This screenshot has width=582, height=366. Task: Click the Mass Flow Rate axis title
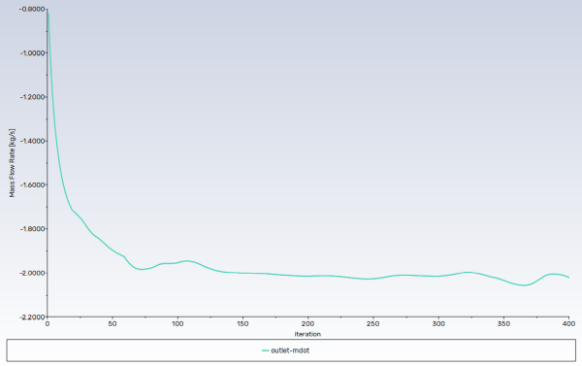point(13,163)
